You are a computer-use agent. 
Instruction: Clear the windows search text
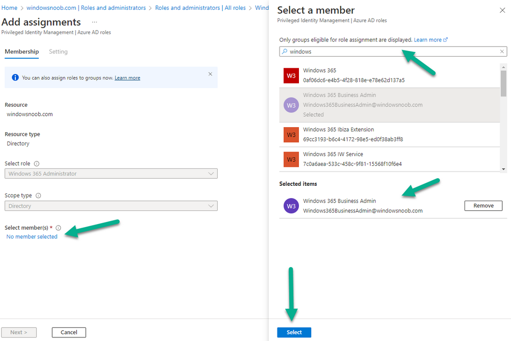502,52
